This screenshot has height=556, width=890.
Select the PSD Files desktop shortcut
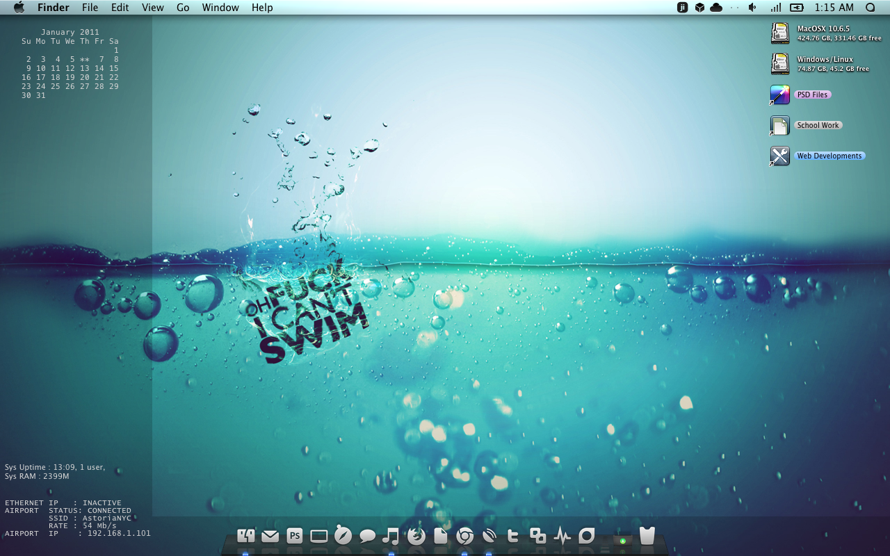[x=780, y=95]
